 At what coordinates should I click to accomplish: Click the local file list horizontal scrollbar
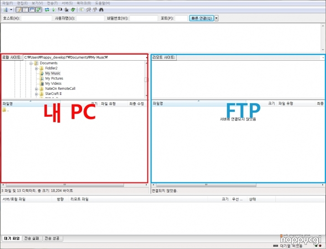pos(65,185)
